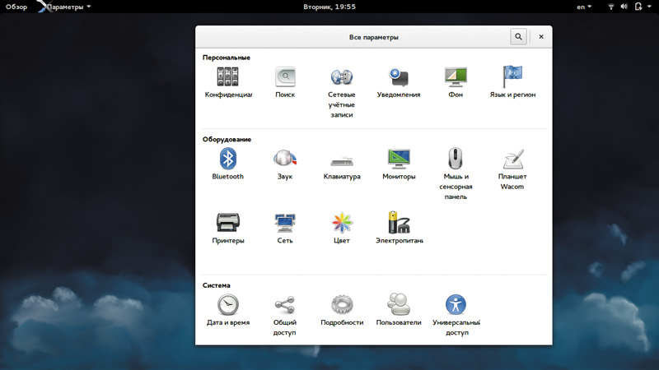Open the Принтеры printers settings
The height and width of the screenshot is (370, 659).
228,229
